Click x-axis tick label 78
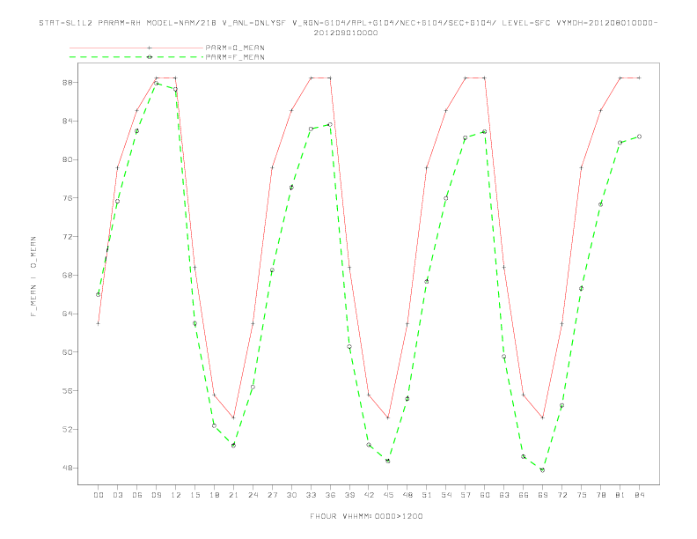This screenshot has width=697, height=539. (x=600, y=495)
